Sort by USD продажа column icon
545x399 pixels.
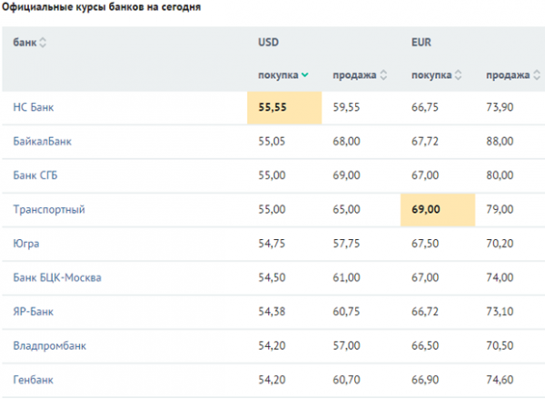(x=383, y=75)
